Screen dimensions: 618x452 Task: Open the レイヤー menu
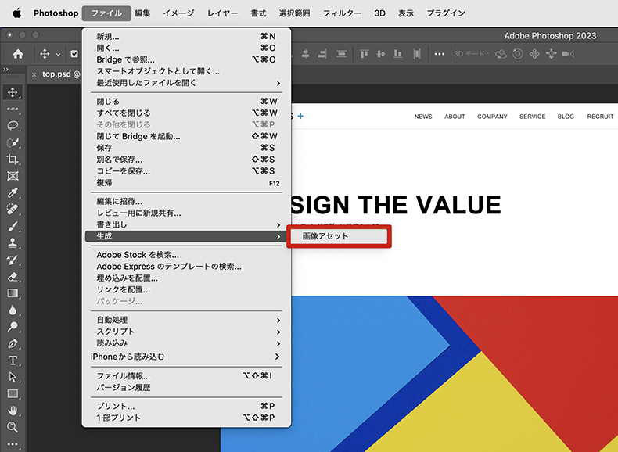click(222, 13)
